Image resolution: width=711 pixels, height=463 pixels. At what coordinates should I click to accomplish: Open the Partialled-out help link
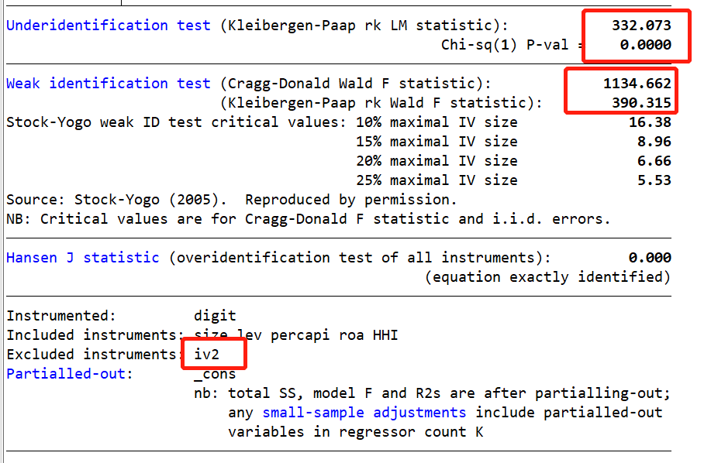pyautogui.click(x=70, y=374)
